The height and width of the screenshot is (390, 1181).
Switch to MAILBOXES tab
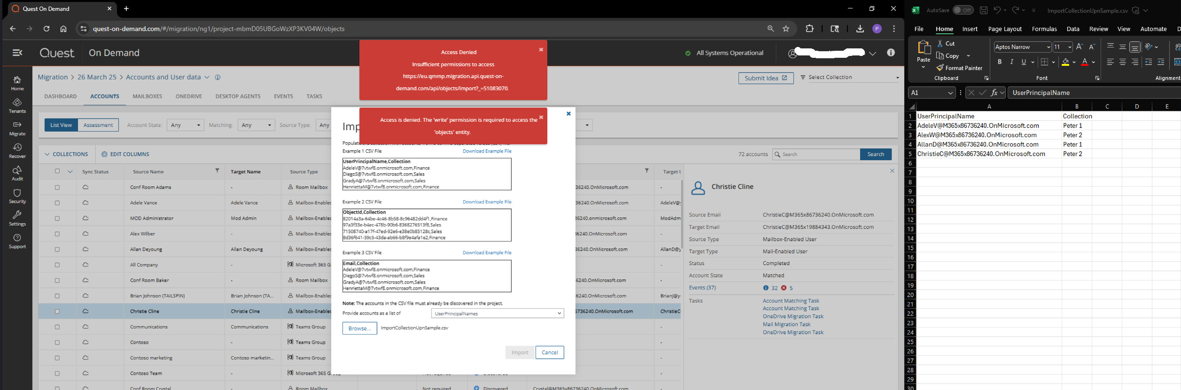148,96
